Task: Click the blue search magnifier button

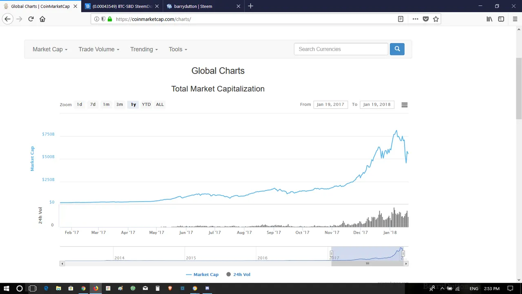Action: pos(397,49)
